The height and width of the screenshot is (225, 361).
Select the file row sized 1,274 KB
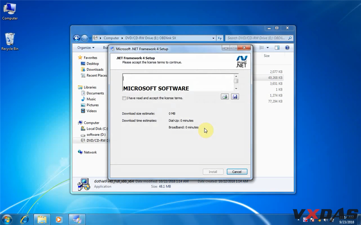(x=269, y=95)
